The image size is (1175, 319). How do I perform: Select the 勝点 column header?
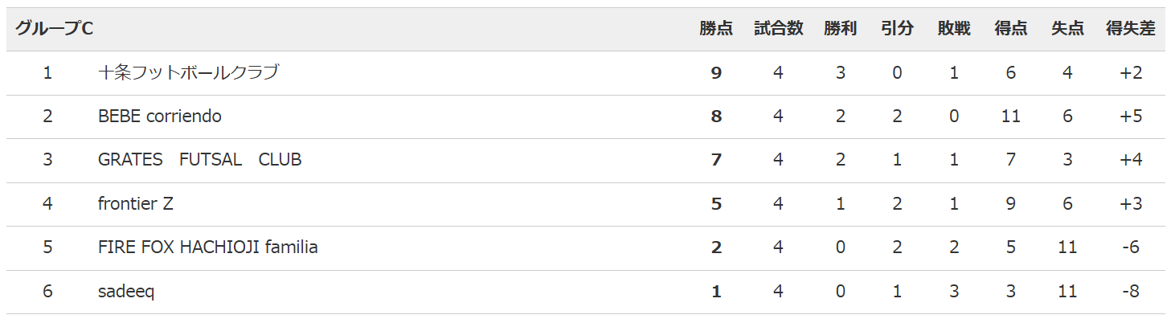[x=716, y=29]
